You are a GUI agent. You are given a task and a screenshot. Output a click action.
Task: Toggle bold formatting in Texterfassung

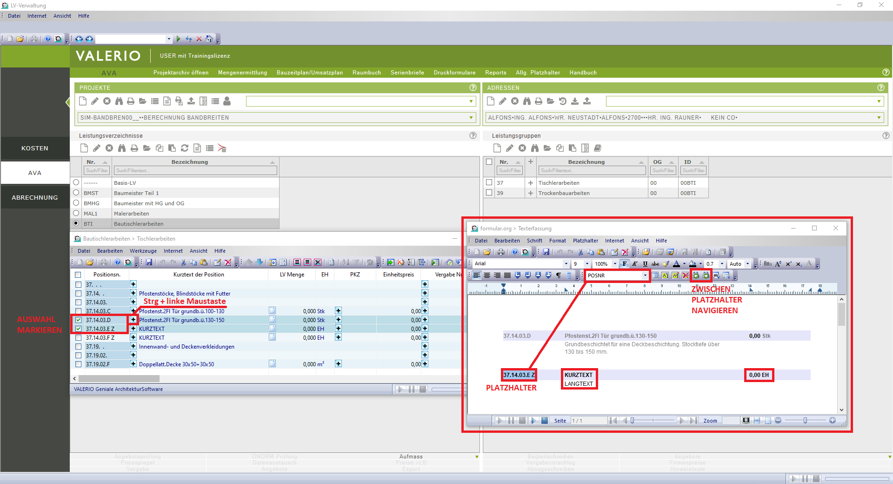(624, 264)
